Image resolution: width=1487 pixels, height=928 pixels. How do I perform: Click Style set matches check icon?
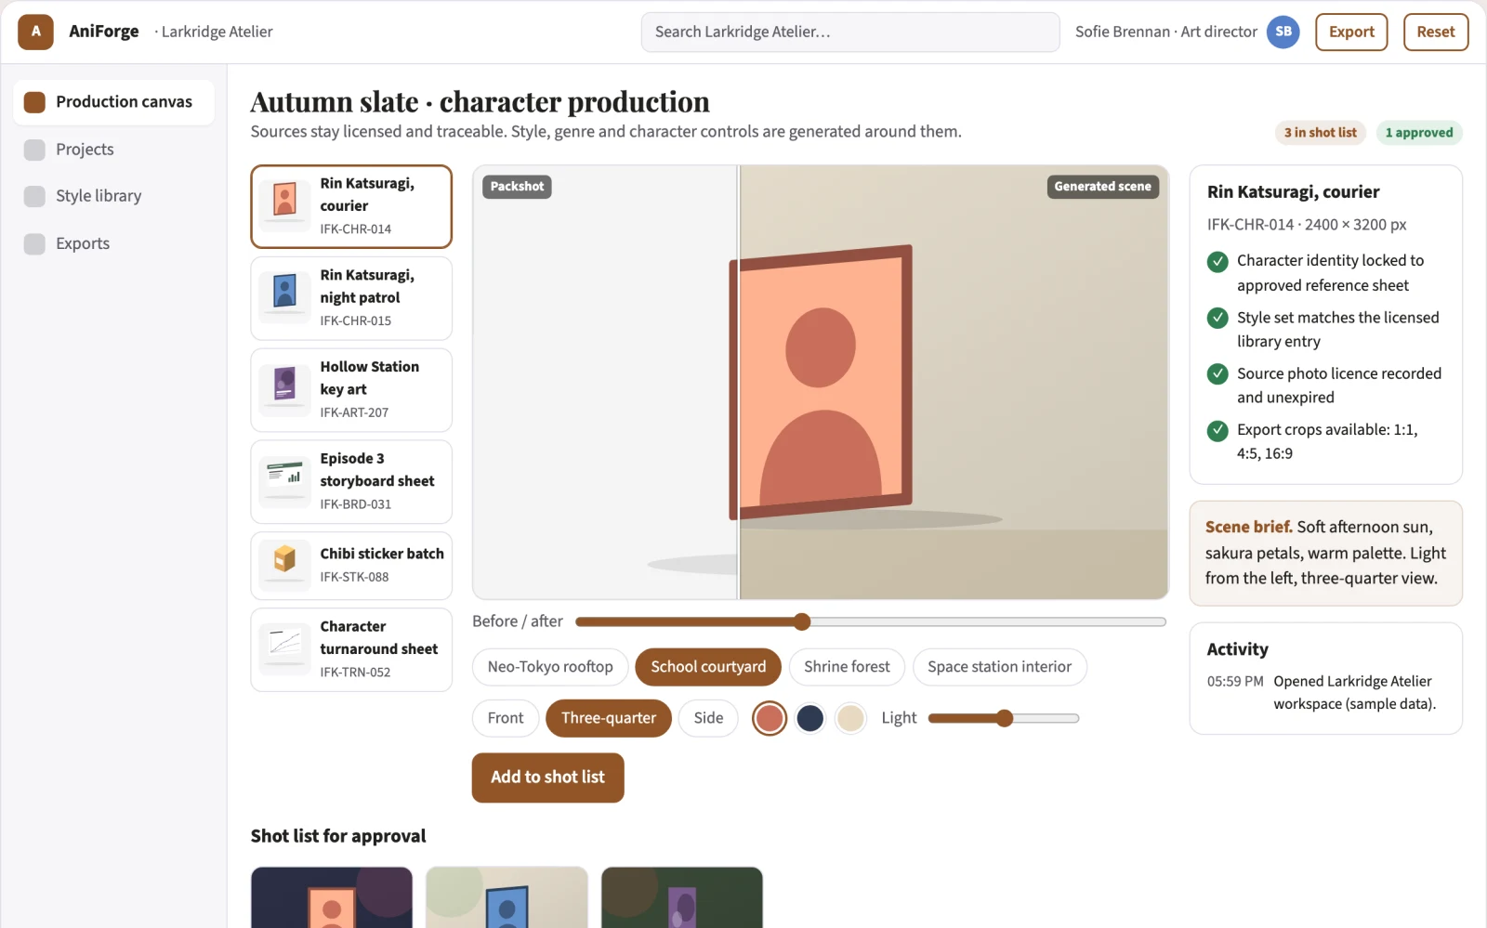[x=1217, y=319]
